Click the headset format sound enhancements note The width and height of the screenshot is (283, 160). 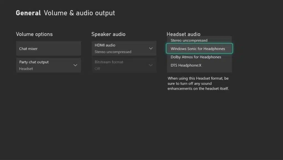click(198, 83)
